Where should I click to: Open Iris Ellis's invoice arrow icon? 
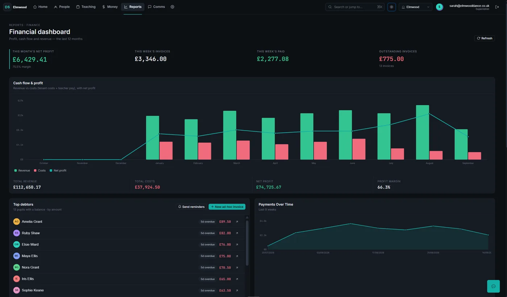[x=237, y=279]
